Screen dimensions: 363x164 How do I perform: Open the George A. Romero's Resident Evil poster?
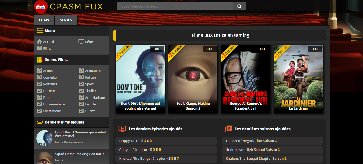[246, 79]
